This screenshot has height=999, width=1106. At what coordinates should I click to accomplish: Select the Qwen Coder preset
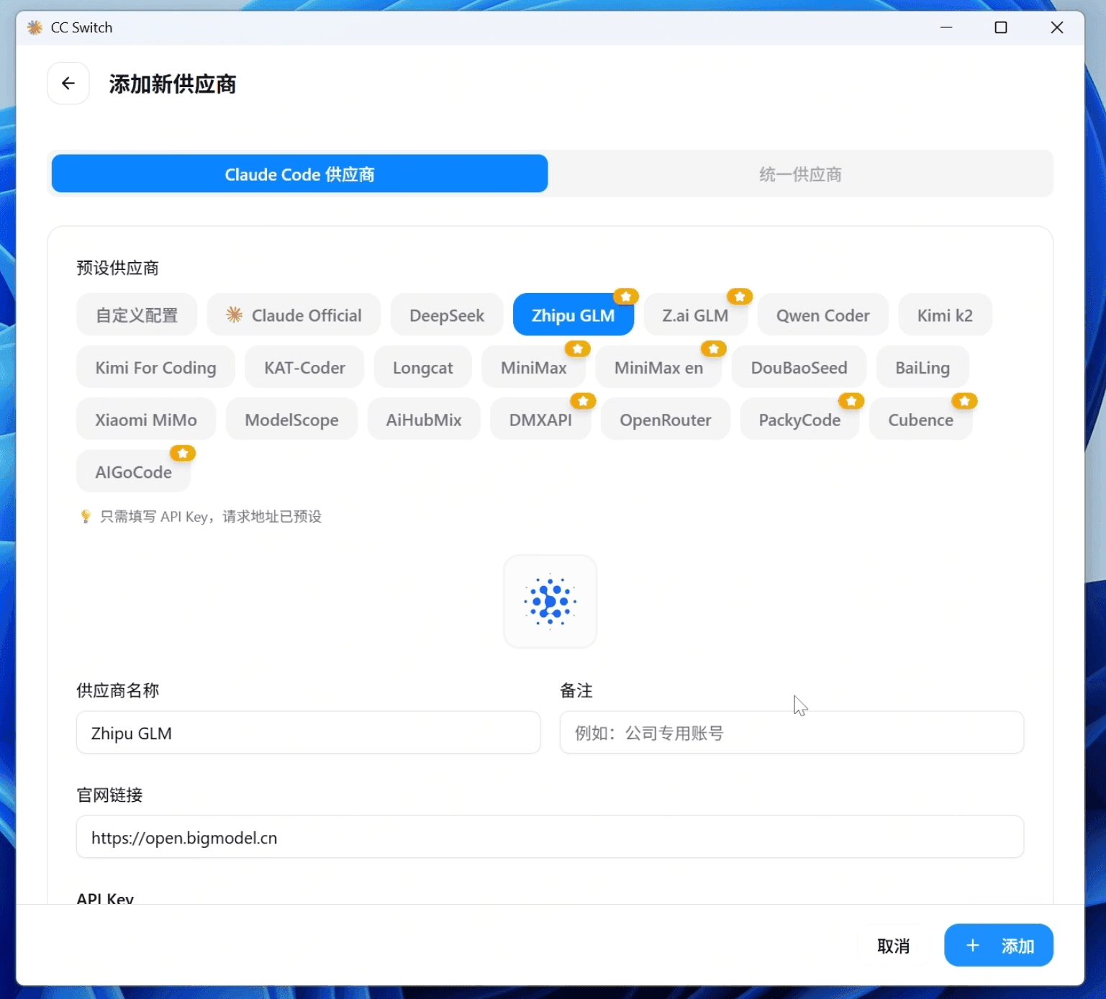[x=822, y=315]
